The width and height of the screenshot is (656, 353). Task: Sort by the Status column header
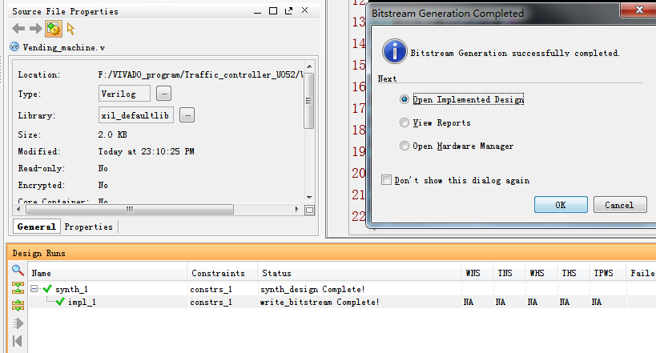pyautogui.click(x=360, y=273)
